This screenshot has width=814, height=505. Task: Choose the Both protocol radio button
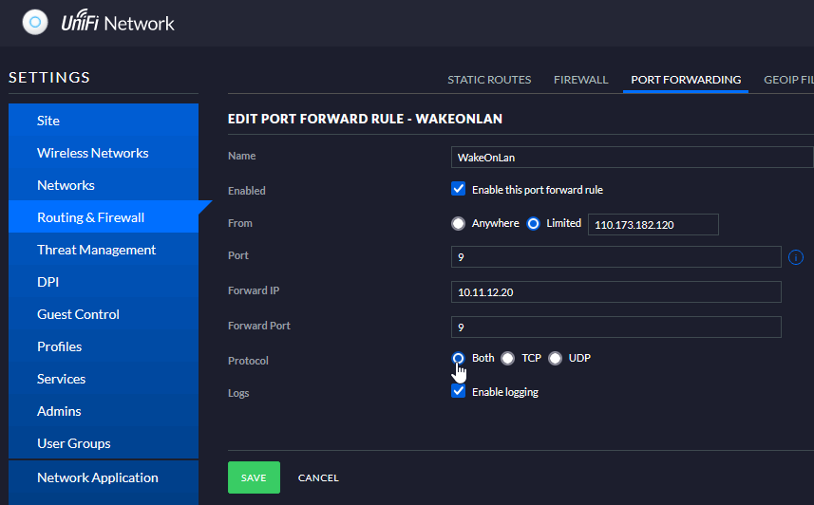click(458, 358)
